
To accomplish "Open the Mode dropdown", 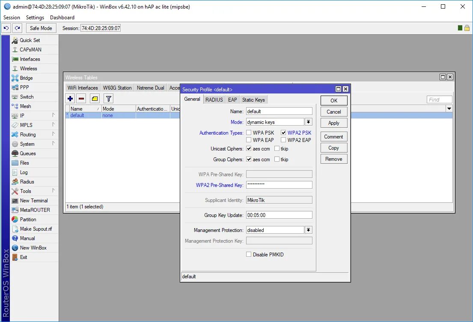I will [x=308, y=122].
